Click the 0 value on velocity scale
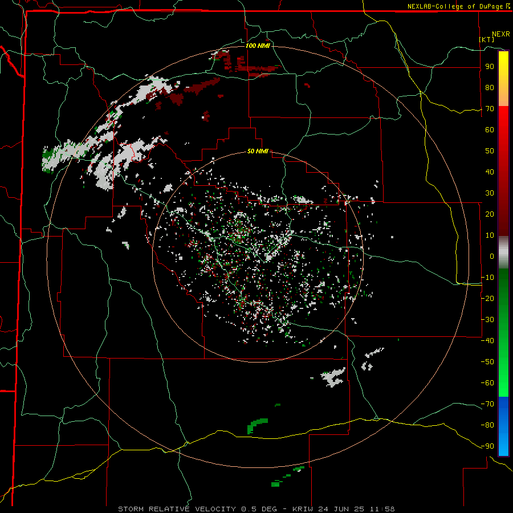This screenshot has height=513, width=513. click(492, 256)
